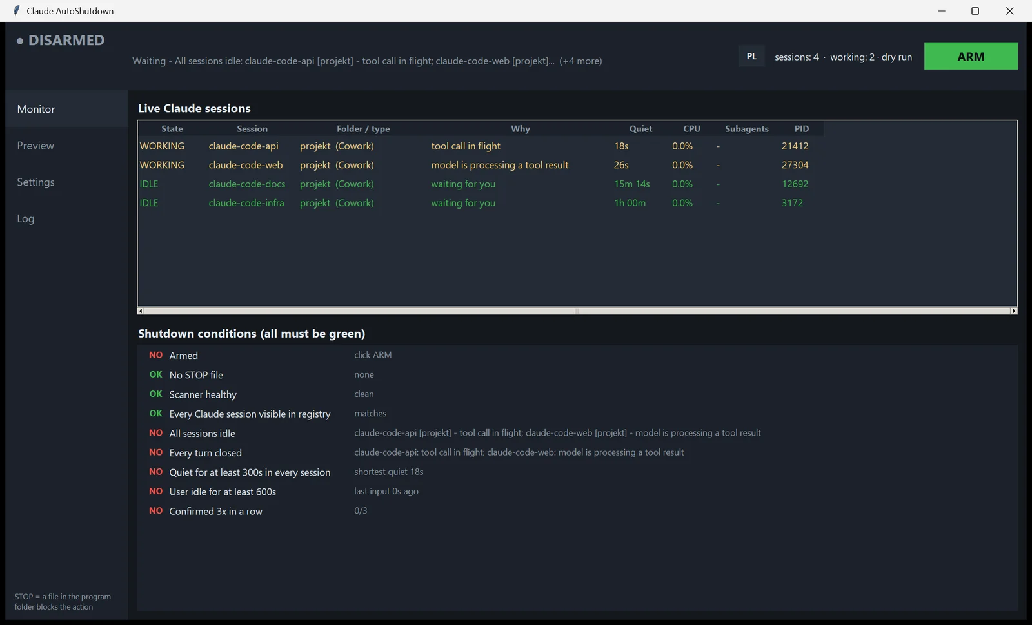1032x625 pixels.
Task: Click "last input 0s ago" detail text
Action: pyautogui.click(x=386, y=491)
